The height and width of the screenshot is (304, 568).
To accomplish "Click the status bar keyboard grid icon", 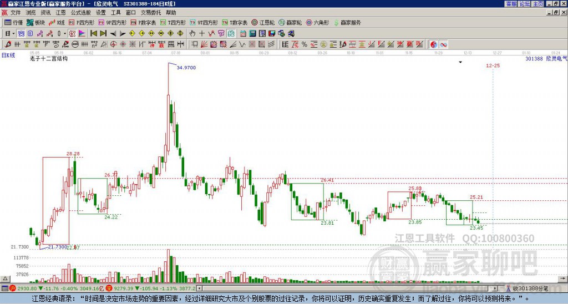I will 4,288.
